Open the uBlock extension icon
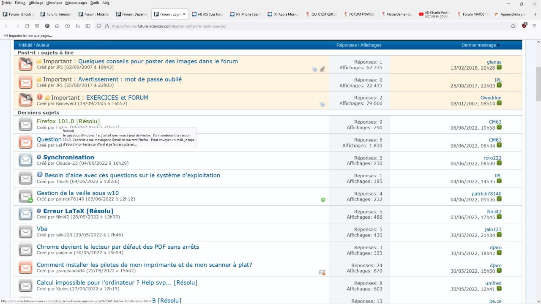This screenshot has height=304, width=541. coord(525,26)
